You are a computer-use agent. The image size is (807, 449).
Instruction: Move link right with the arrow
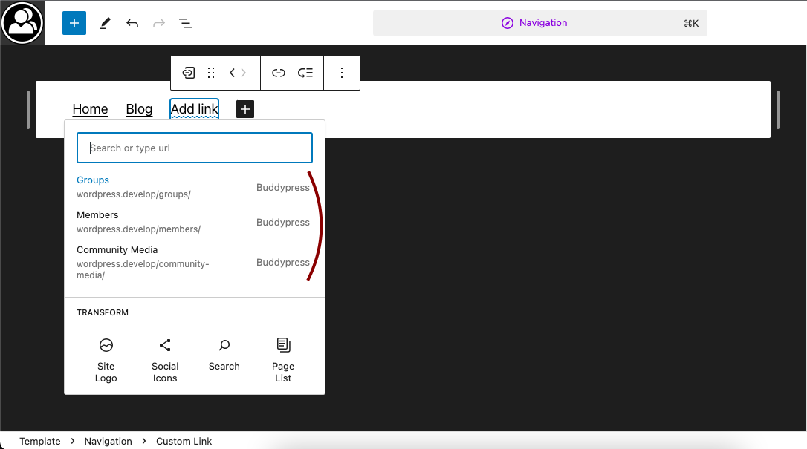pyautogui.click(x=244, y=73)
